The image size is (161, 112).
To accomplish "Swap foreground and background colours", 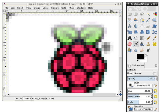I will tap(147, 55).
